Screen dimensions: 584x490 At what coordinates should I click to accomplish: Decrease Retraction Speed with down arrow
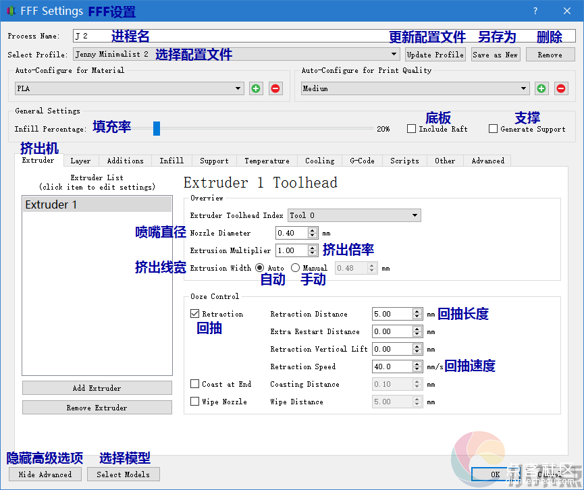point(417,370)
